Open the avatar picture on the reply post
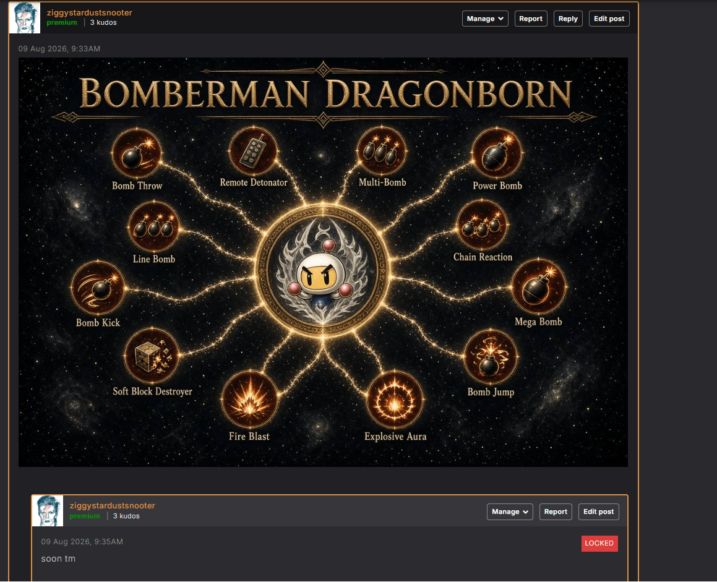This screenshot has width=717, height=582. click(48, 511)
